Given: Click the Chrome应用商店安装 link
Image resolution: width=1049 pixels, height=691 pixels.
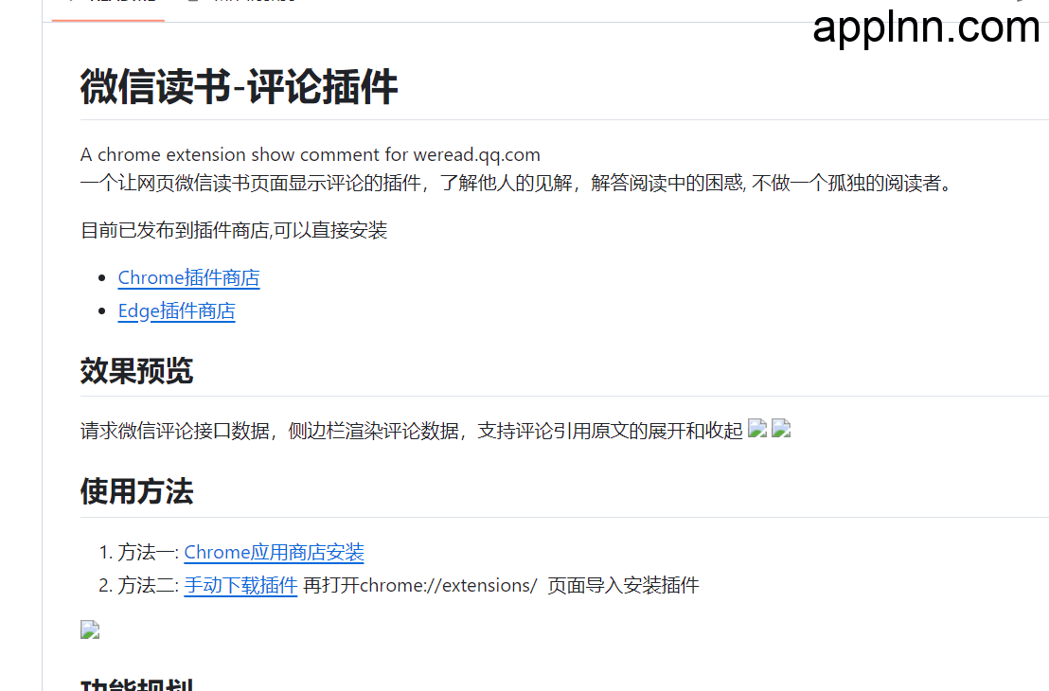Looking at the screenshot, I should [x=274, y=552].
